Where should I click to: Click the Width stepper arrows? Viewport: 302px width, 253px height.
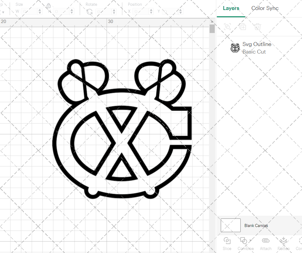[x=40, y=11]
